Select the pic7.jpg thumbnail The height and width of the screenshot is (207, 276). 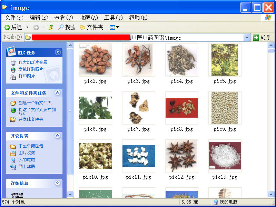click(139, 108)
